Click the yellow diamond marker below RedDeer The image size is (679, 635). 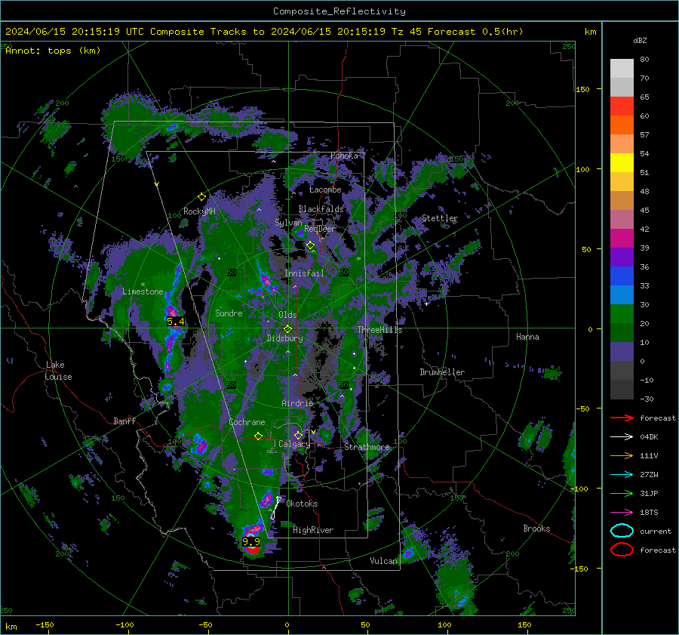pyautogui.click(x=310, y=245)
